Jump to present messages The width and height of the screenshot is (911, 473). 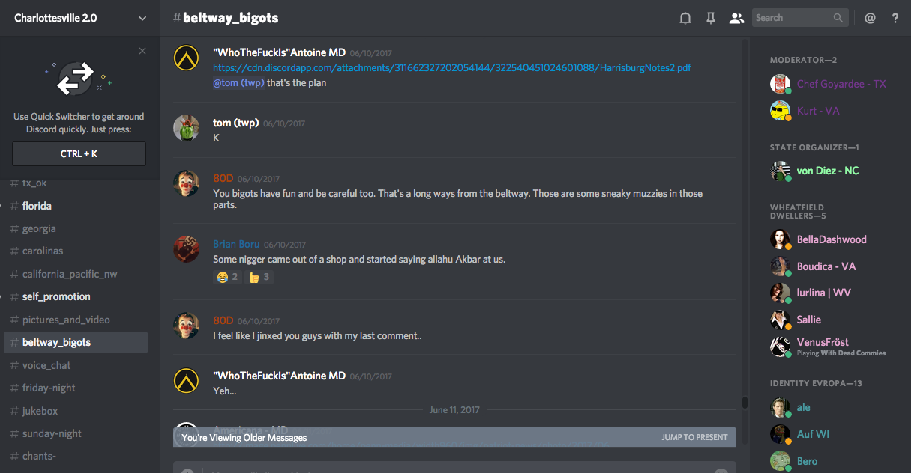[694, 437]
